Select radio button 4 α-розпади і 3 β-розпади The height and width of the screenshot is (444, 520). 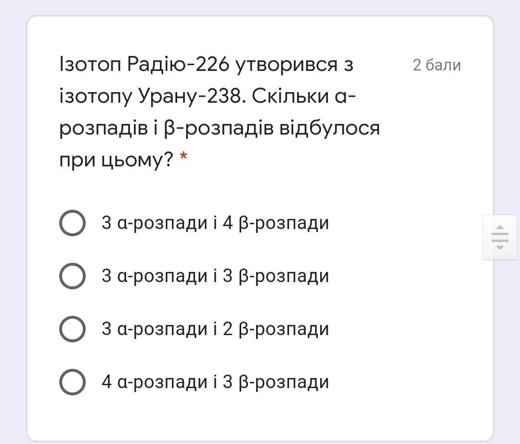click(x=72, y=382)
